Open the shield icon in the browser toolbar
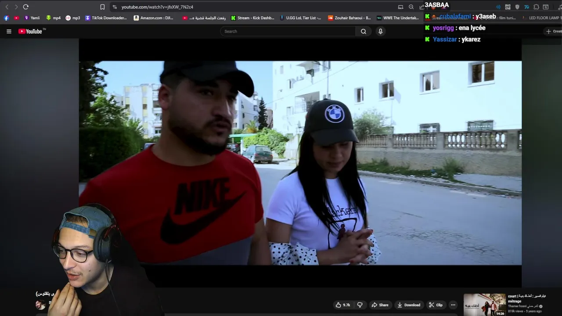Screen dimensions: 562x316 pyautogui.click(x=517, y=7)
